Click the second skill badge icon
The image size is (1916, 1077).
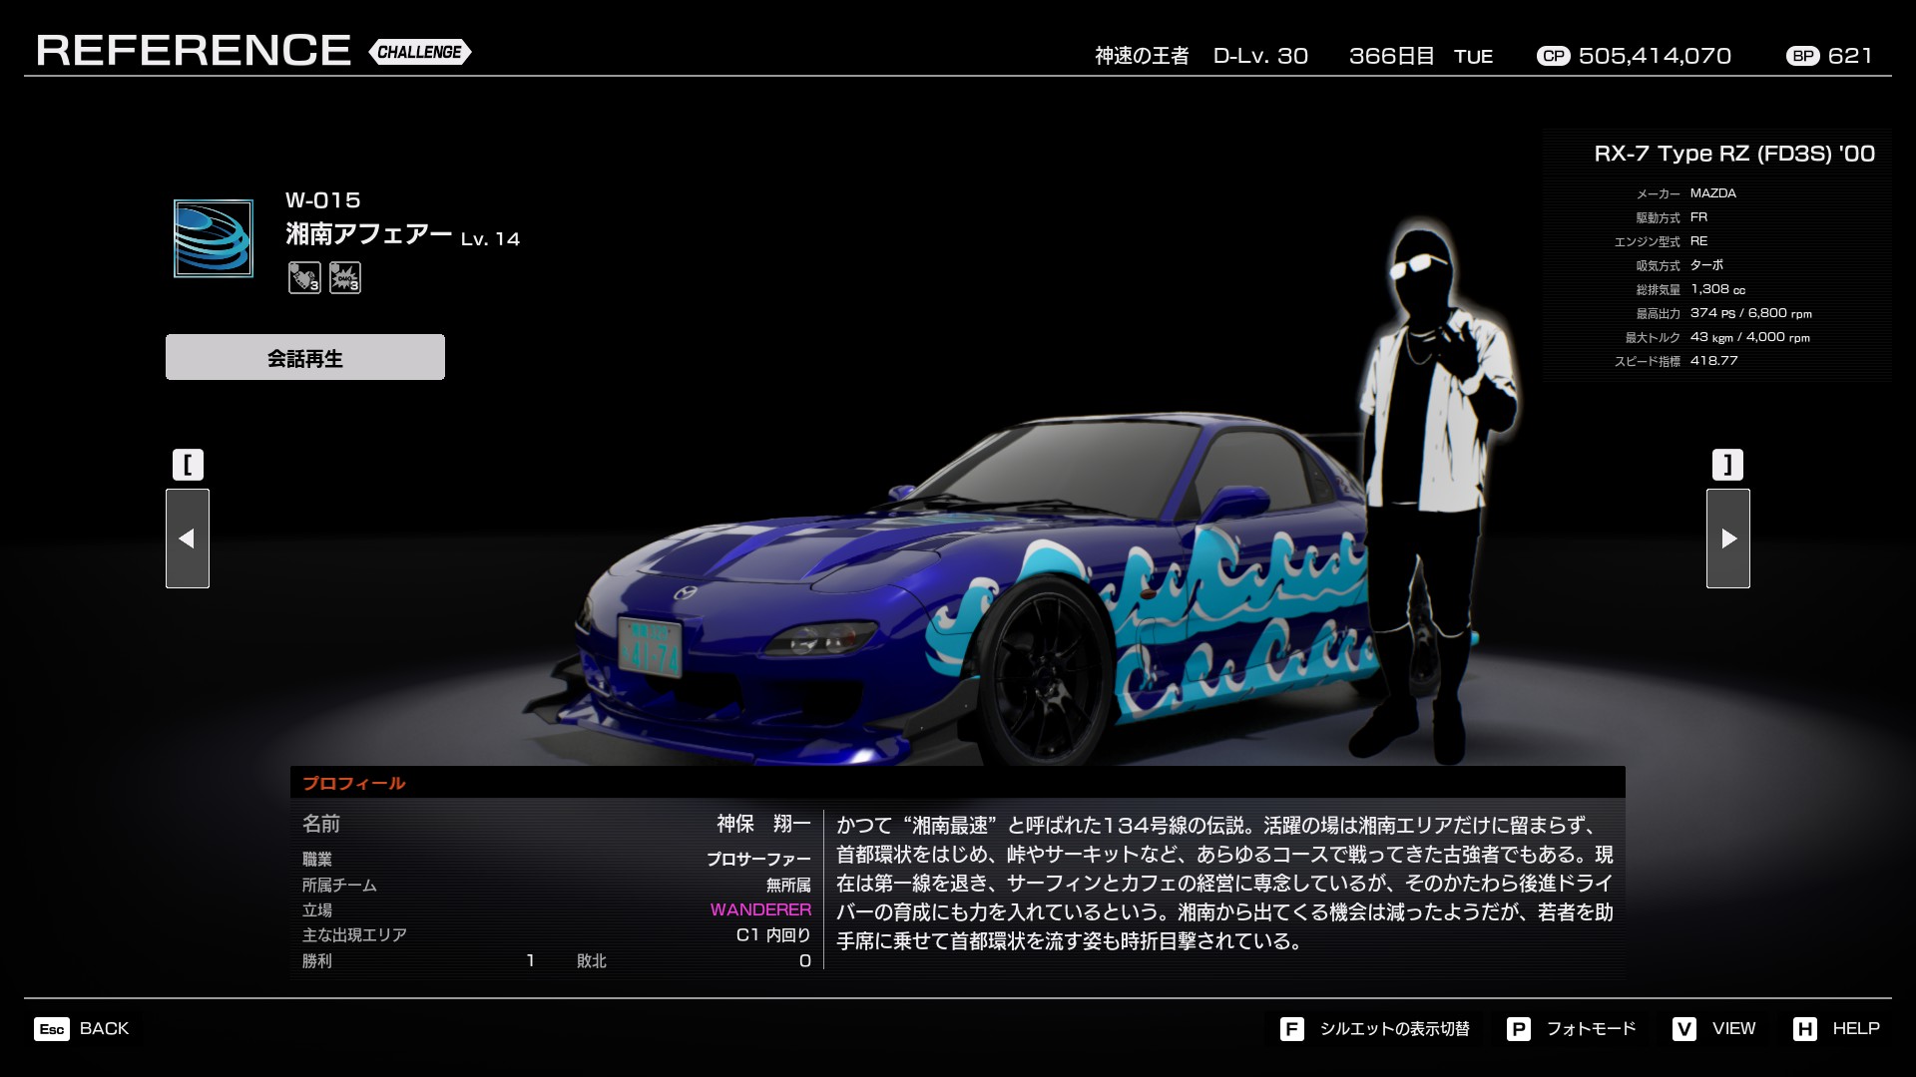344,277
